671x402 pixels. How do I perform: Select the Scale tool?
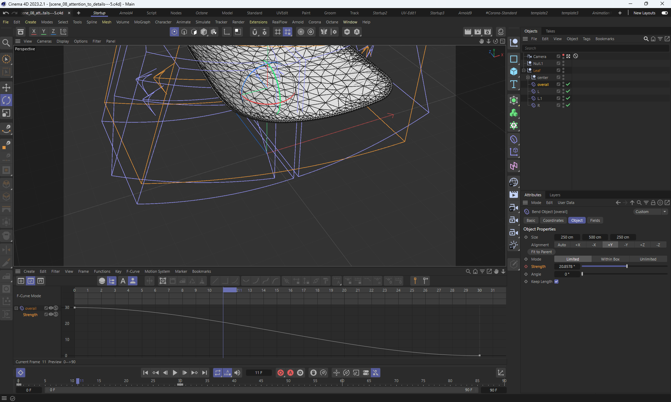pos(6,113)
